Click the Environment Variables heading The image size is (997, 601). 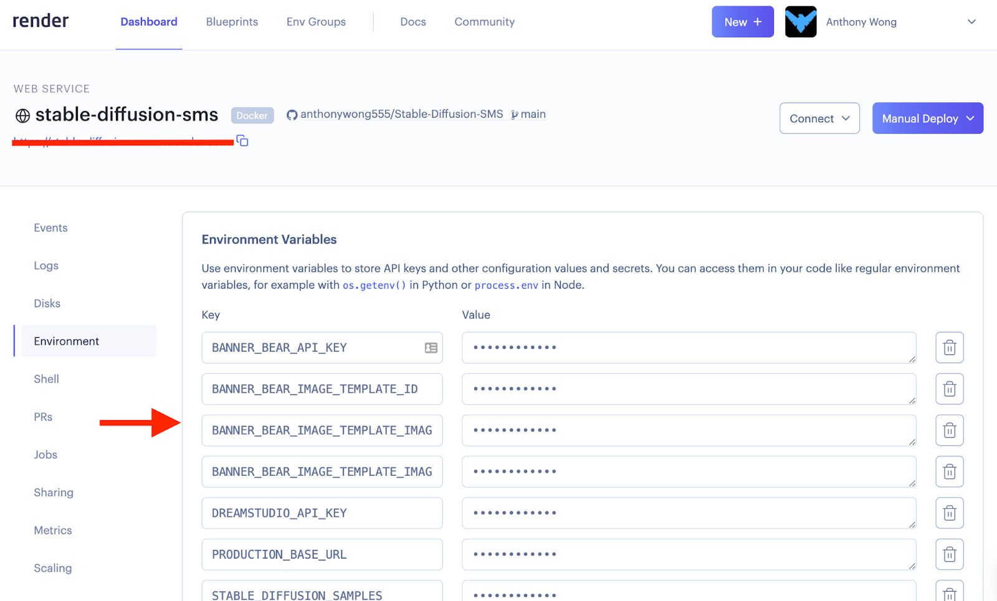(269, 239)
